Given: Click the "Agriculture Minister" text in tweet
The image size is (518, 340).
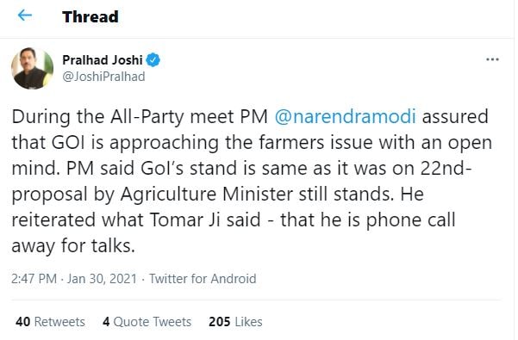Looking at the screenshot, I should tap(207, 195).
